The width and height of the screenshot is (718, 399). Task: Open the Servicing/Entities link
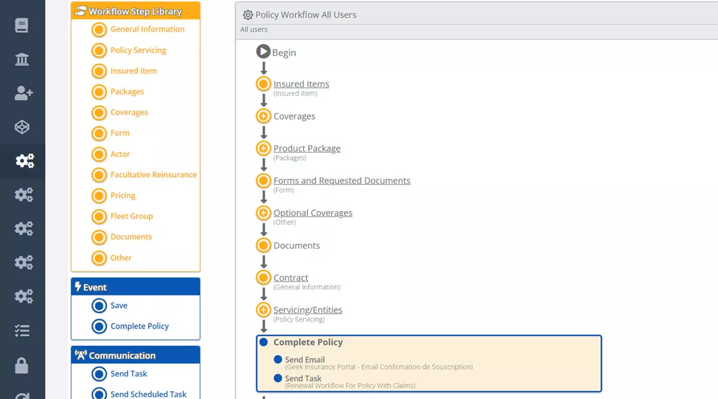308,310
